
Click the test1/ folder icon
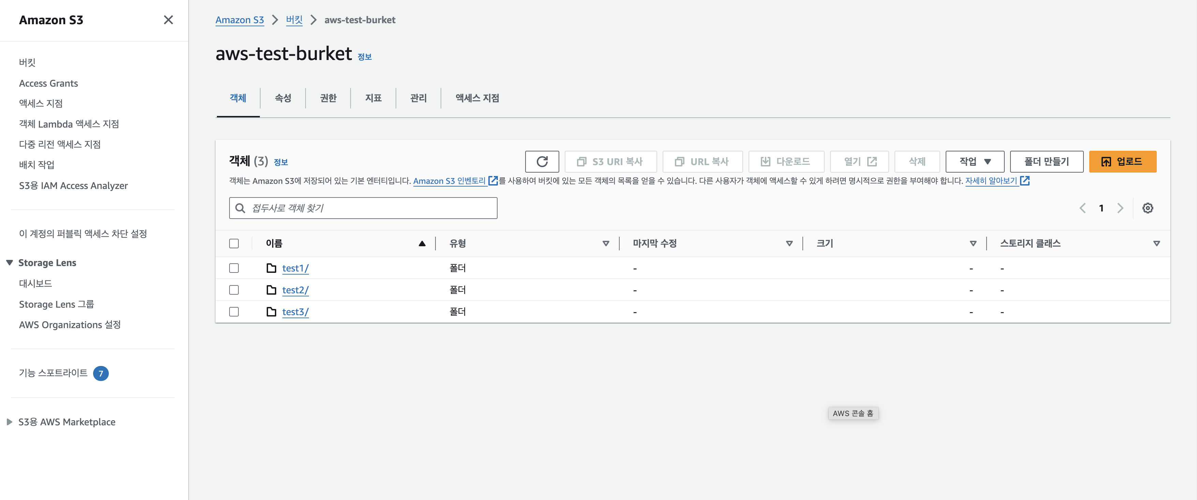271,268
